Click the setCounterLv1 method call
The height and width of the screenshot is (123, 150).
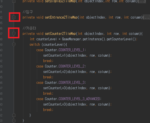click(54, 55)
